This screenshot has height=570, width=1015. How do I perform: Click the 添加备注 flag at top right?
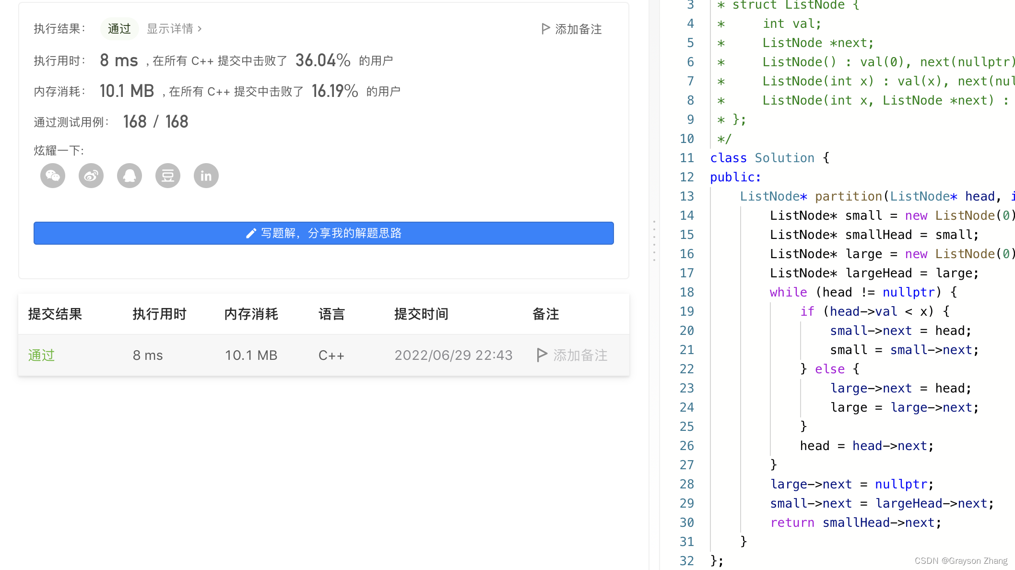[571, 29]
